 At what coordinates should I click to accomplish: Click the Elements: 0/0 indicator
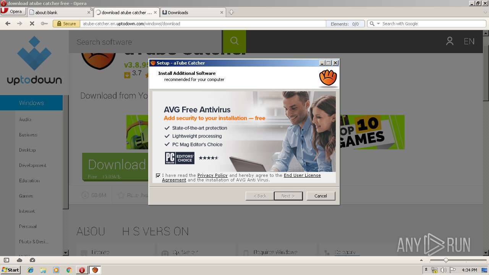tap(345, 24)
